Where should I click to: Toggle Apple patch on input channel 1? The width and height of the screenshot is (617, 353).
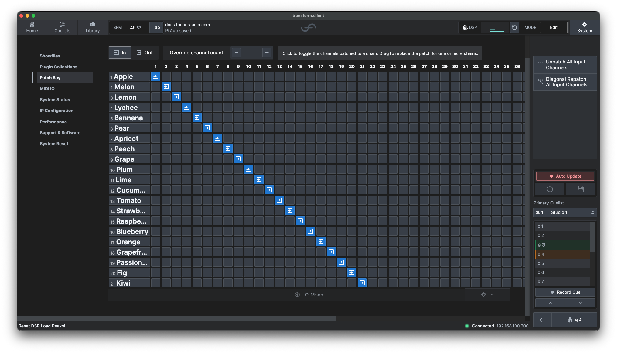156,77
